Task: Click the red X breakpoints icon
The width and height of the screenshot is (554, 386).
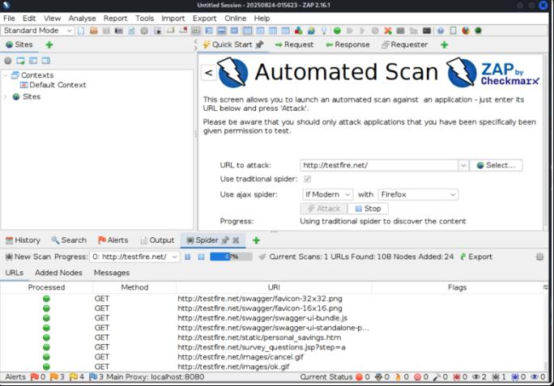Action: 388,31
